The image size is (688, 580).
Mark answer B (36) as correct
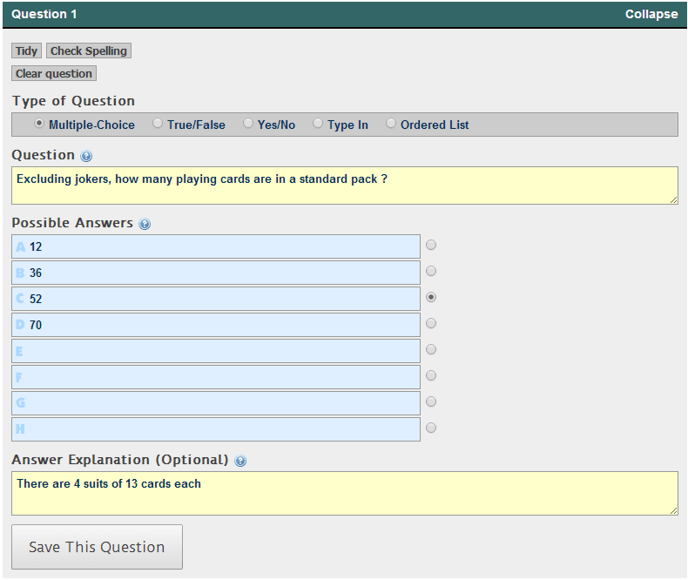click(x=431, y=271)
